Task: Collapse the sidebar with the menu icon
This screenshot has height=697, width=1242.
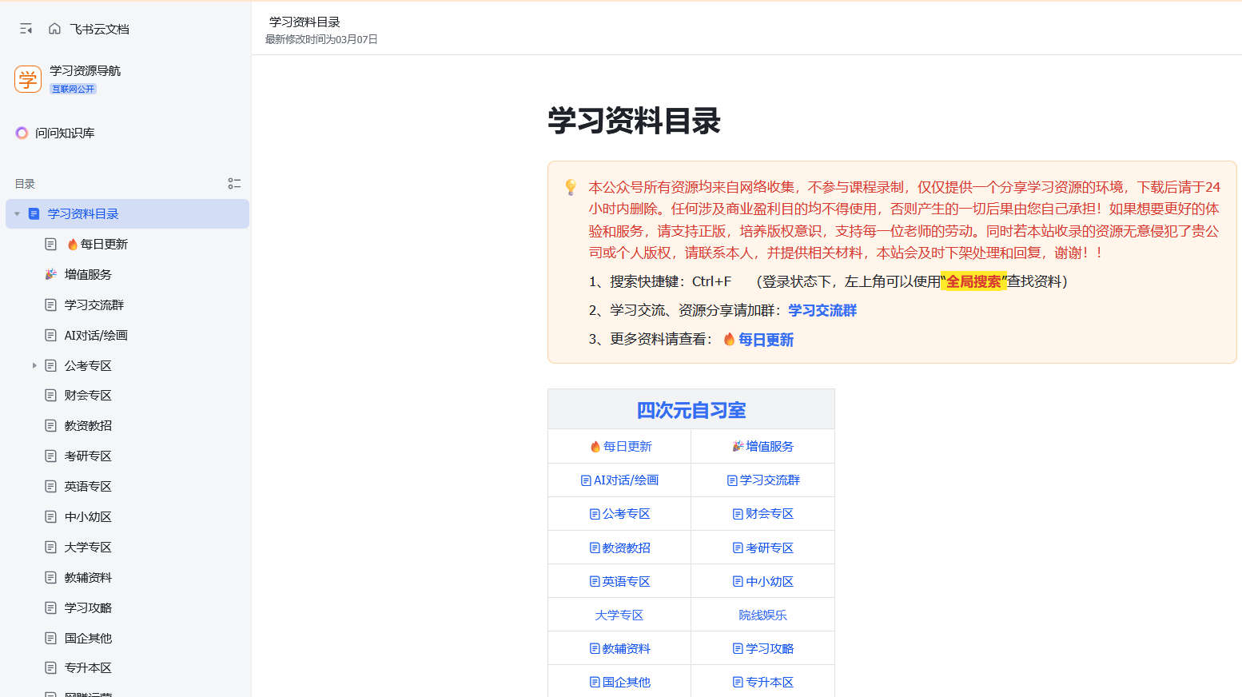Action: point(26,29)
